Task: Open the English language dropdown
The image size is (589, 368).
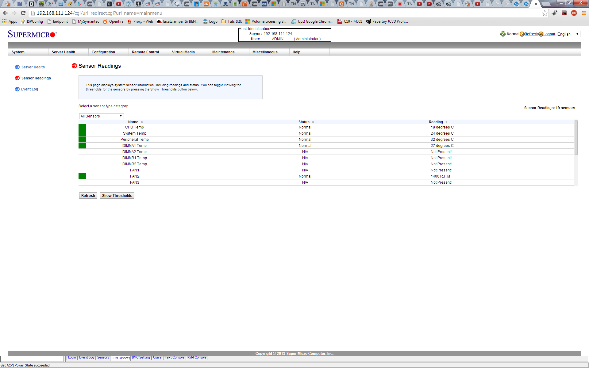Action: [x=568, y=34]
